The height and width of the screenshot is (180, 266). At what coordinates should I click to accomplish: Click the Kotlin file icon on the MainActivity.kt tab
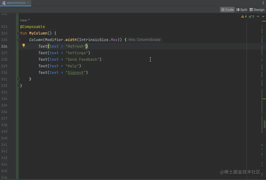pyautogui.click(x=4, y=3)
